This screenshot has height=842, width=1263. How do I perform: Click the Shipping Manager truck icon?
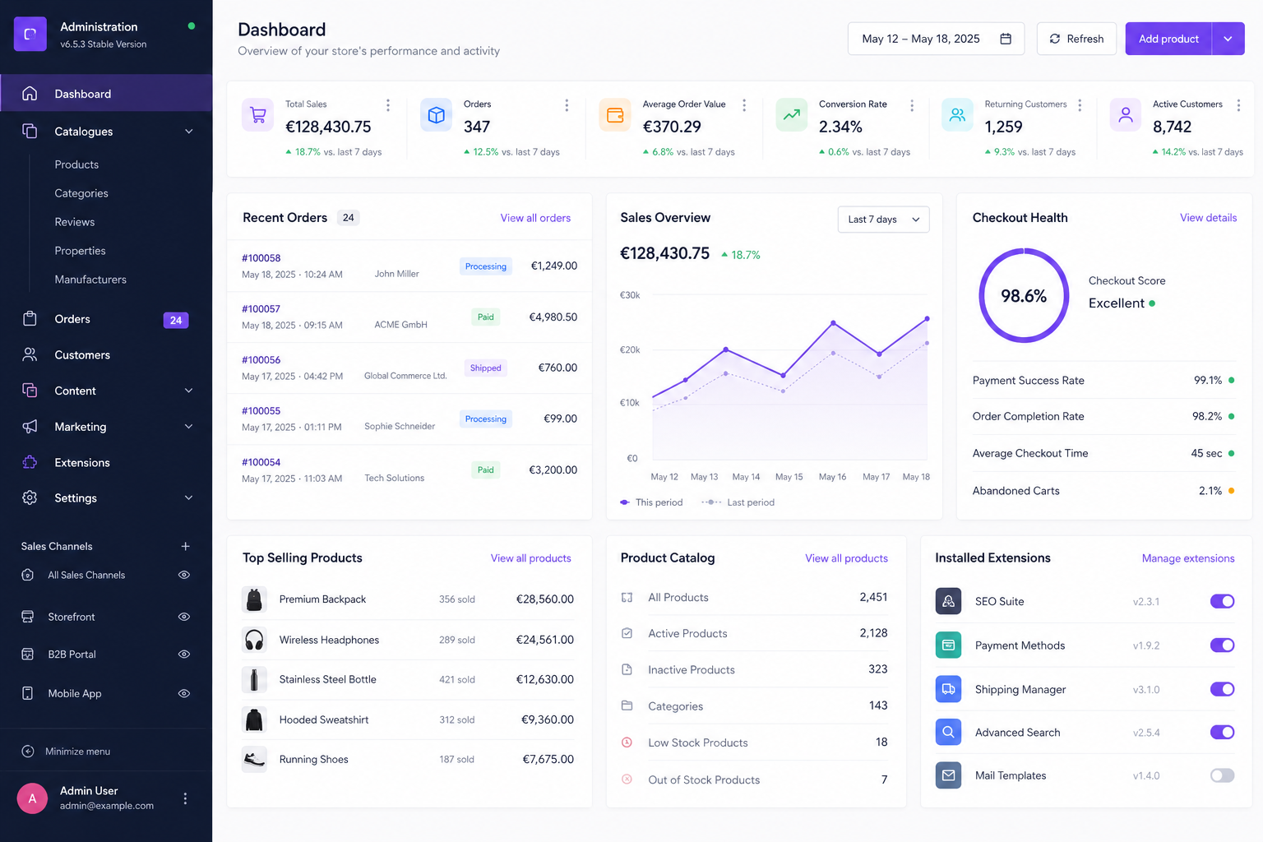tap(948, 689)
